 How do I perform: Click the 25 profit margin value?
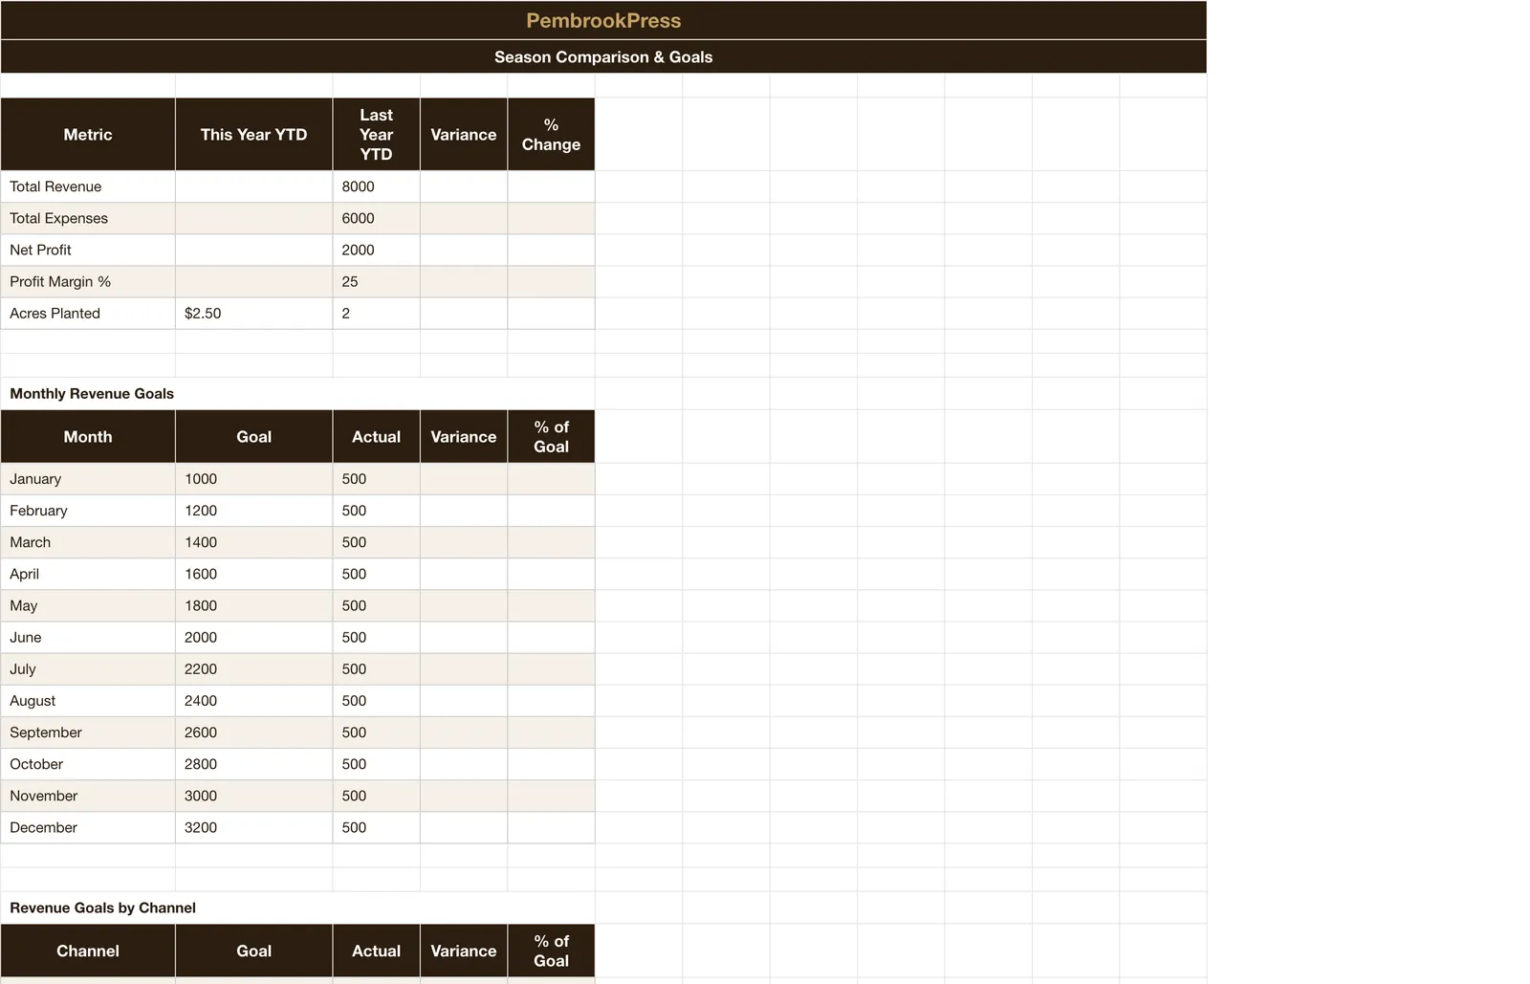(377, 281)
